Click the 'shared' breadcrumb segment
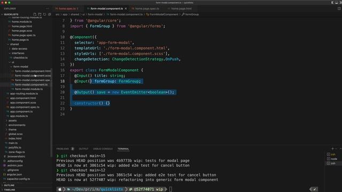342x192 pixels. 75,14
